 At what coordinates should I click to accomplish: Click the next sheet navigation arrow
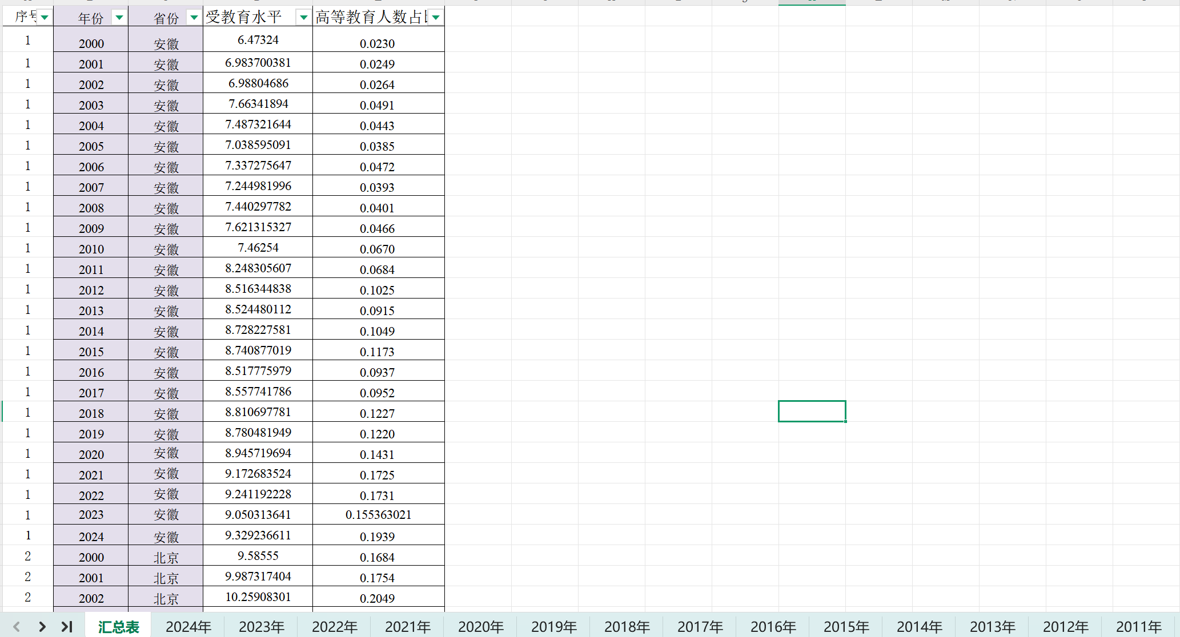tap(42, 627)
